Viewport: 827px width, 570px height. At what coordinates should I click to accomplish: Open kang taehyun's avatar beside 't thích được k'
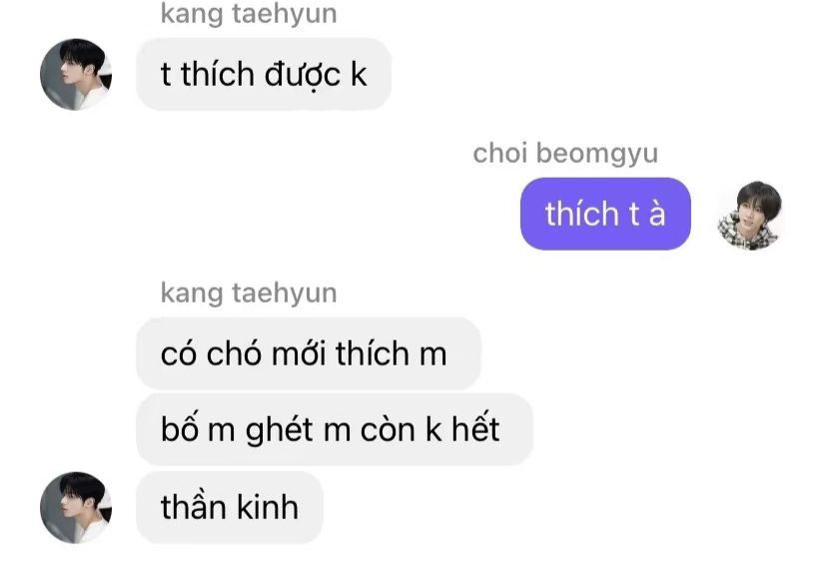tap(76, 74)
